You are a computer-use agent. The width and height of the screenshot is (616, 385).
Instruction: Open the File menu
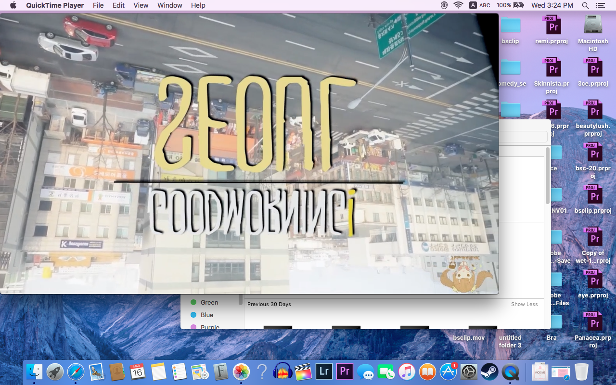98,5
